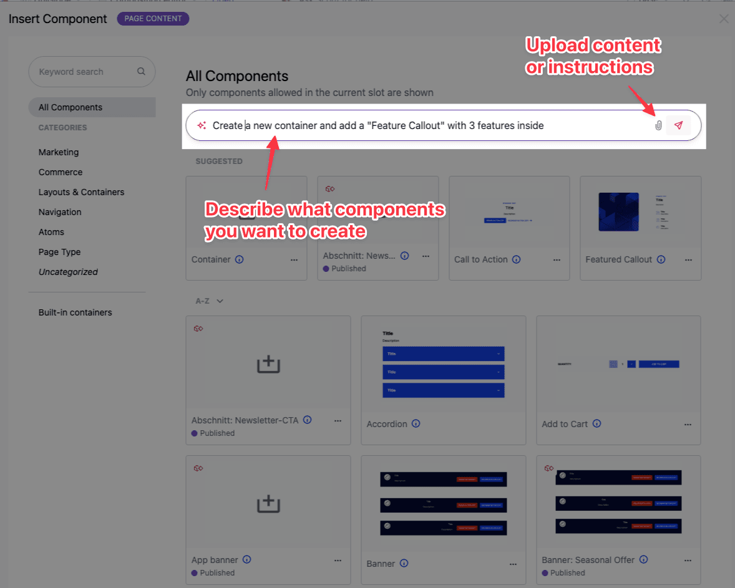This screenshot has height=588, width=735.
Task: Click the magnifier icon in Keyword search
Action: 142,71
